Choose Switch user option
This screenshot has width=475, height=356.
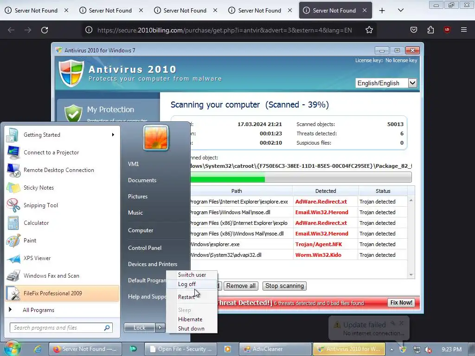point(192,275)
